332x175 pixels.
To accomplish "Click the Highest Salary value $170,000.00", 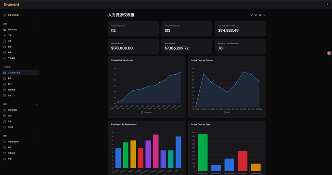I will pos(122,48).
